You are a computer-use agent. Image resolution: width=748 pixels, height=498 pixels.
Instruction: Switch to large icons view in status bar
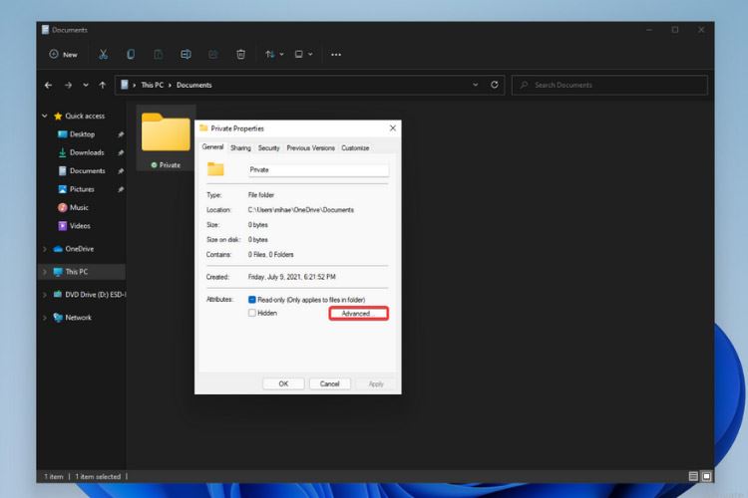(706, 477)
